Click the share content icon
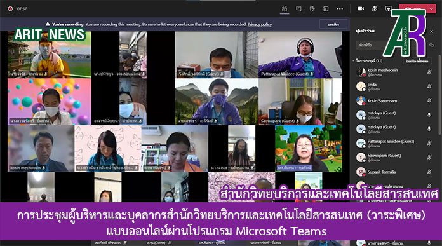The height and width of the screenshot is (246, 442). (388, 9)
